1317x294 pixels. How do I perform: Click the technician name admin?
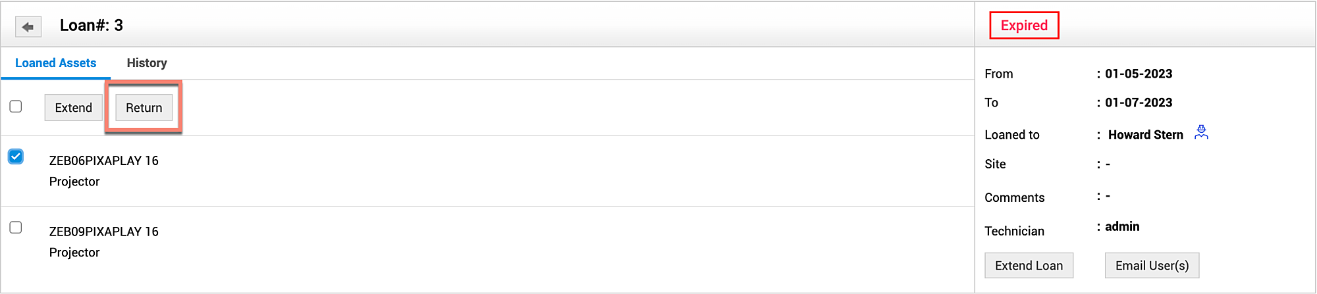click(1122, 226)
